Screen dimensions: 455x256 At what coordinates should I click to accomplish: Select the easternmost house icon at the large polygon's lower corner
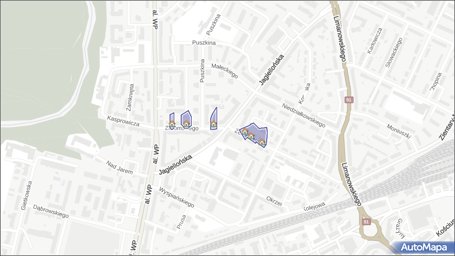[262, 142]
